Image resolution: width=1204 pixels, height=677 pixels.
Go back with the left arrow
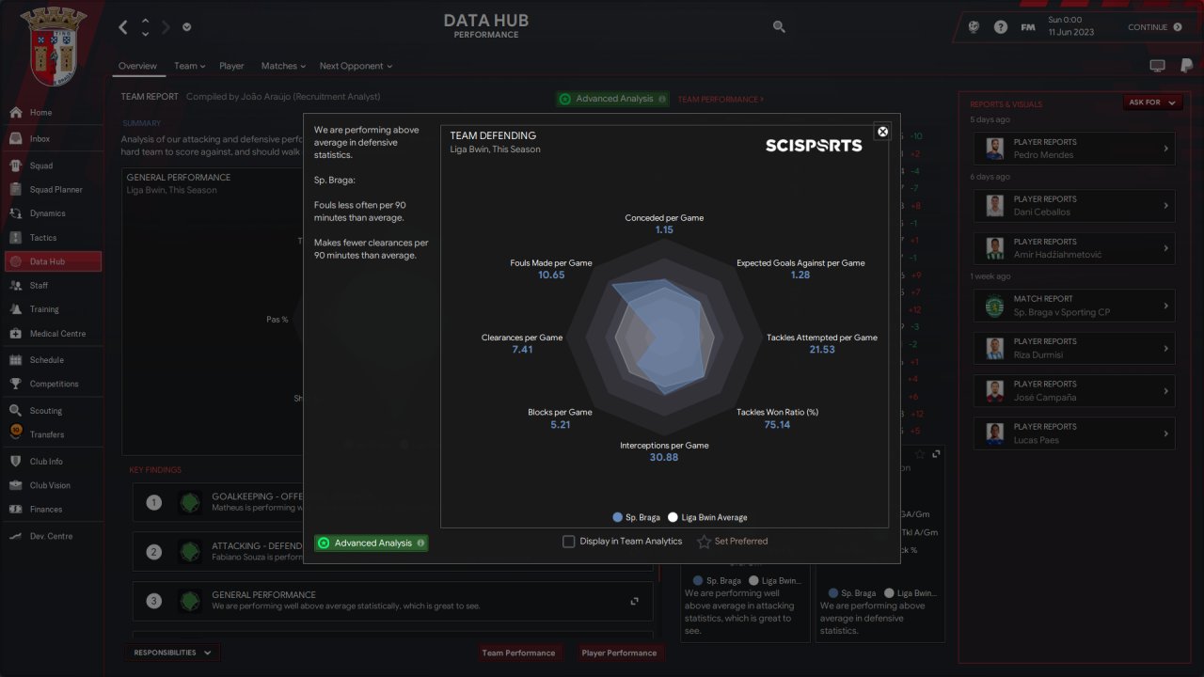123,27
